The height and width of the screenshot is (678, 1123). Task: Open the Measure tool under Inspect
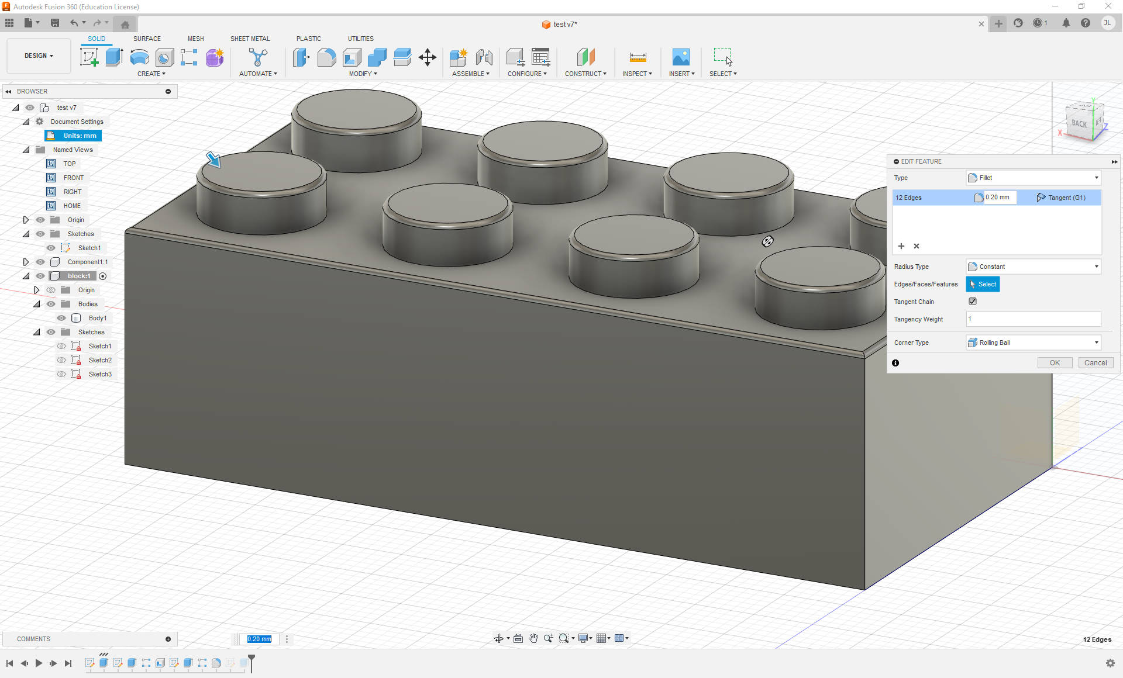point(638,57)
